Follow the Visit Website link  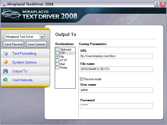coord(22,80)
